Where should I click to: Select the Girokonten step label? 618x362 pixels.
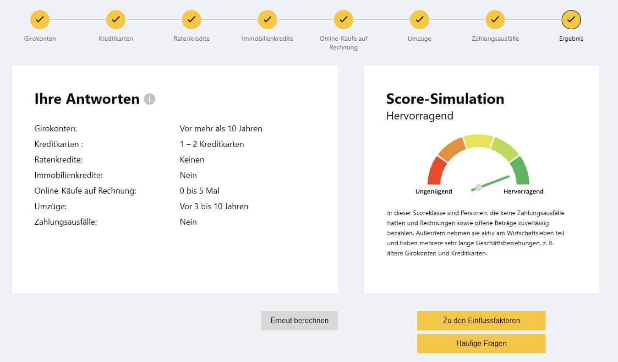pyautogui.click(x=40, y=38)
